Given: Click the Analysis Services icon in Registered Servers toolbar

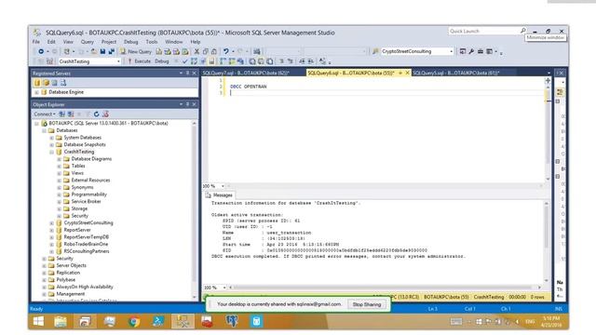Looking at the screenshot, I should click(x=46, y=83).
